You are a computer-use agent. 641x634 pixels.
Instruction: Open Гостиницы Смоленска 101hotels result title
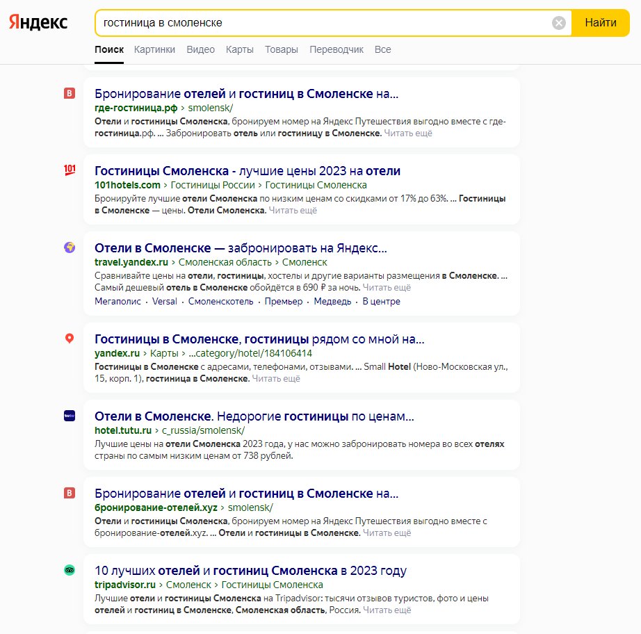pyautogui.click(x=248, y=171)
